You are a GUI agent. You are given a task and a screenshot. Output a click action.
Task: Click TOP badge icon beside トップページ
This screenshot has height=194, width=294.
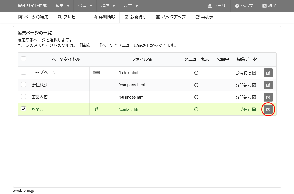coord(96,72)
